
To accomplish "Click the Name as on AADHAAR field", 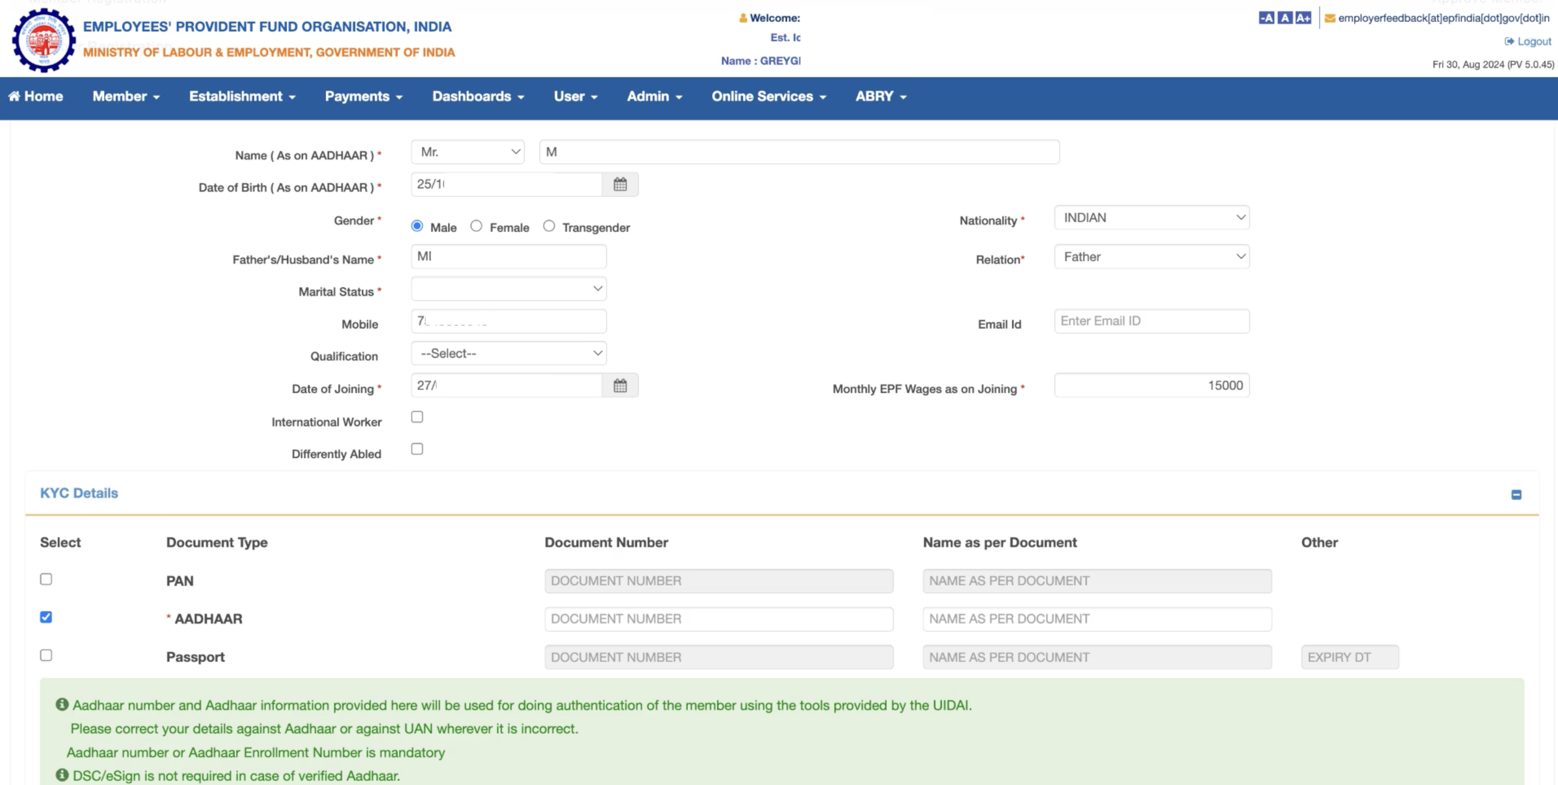I will click(x=799, y=151).
